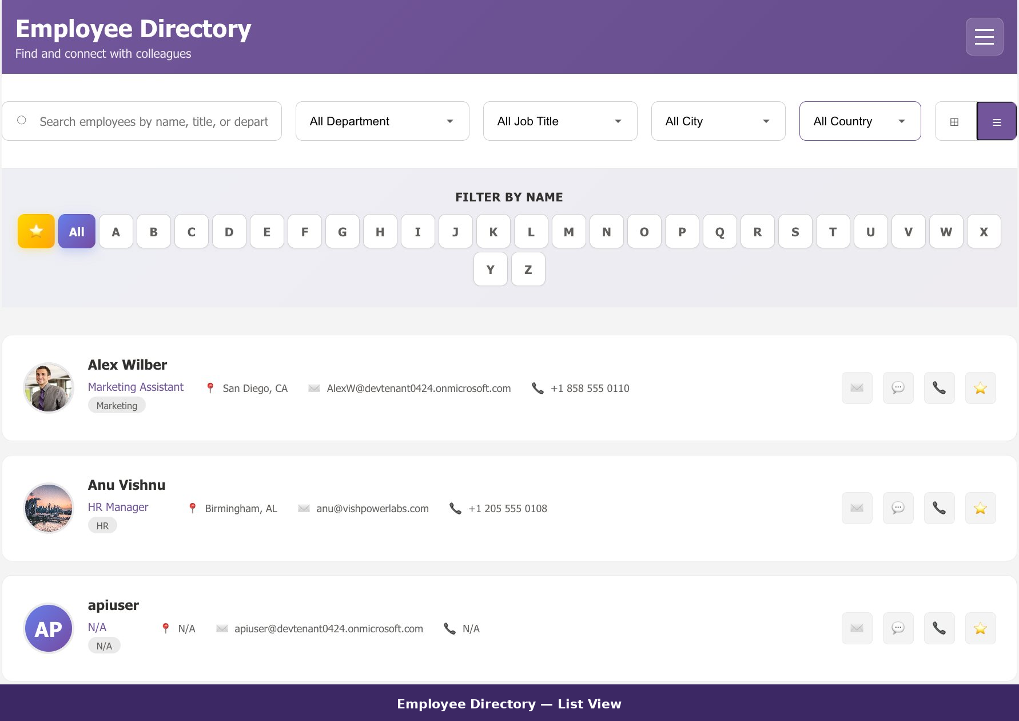The image size is (1019, 721).
Task: Click anu@vishpowerlabs.com email address
Action: [372, 509]
